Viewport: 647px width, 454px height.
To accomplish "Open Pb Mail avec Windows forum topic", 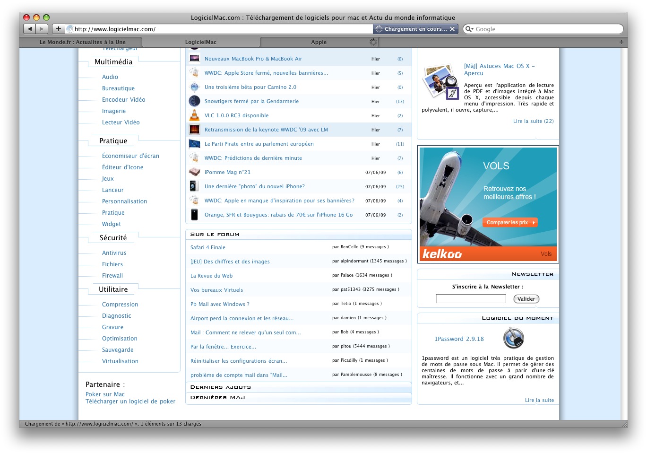I will (220, 304).
